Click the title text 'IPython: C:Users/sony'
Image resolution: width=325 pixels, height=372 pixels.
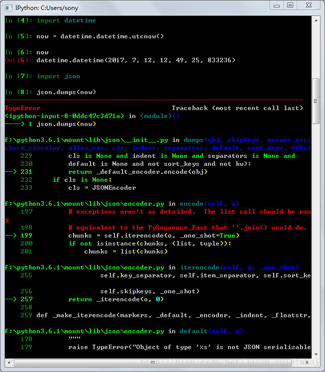pos(47,8)
